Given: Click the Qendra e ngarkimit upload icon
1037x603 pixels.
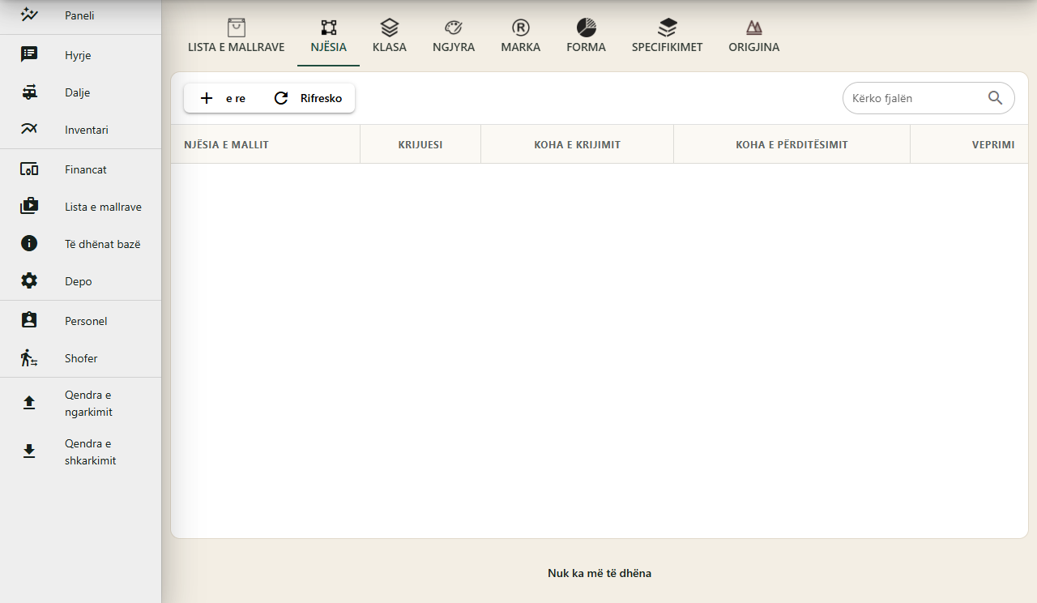Looking at the screenshot, I should click(29, 403).
